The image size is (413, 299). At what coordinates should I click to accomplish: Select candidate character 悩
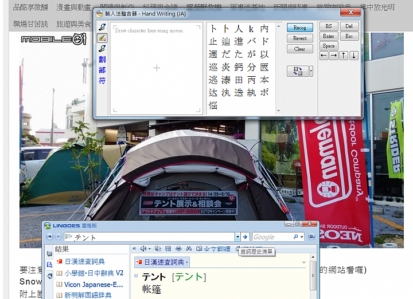213,105
